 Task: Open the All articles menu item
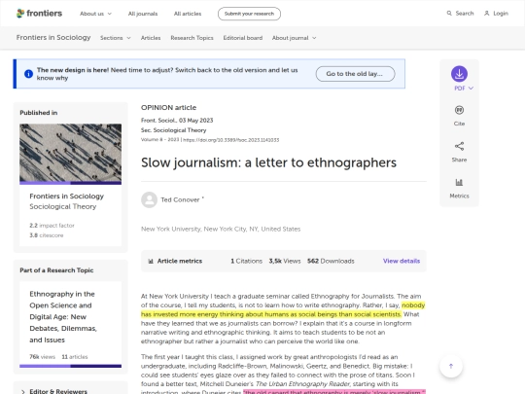click(188, 14)
